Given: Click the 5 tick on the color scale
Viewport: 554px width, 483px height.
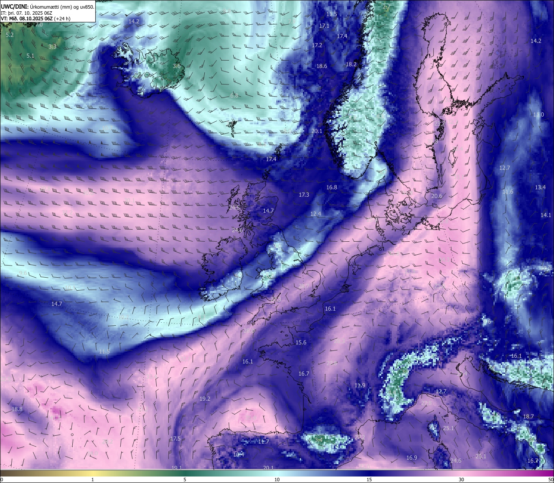Looking at the screenshot, I should [185, 480].
